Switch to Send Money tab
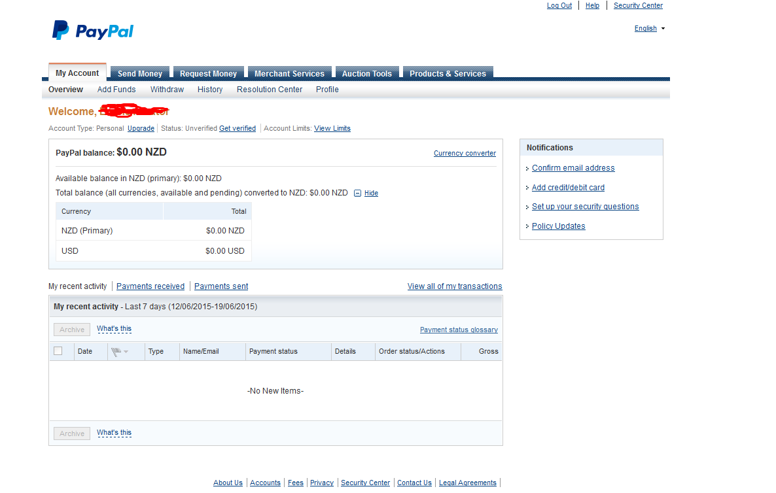This screenshot has height=493, width=776. [x=140, y=73]
